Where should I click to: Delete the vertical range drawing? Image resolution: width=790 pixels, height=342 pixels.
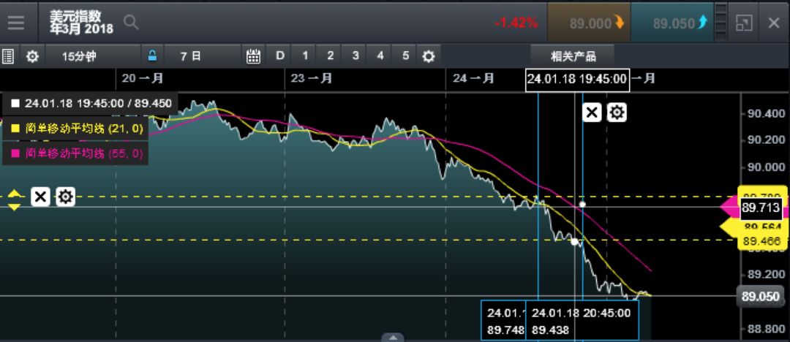point(592,113)
